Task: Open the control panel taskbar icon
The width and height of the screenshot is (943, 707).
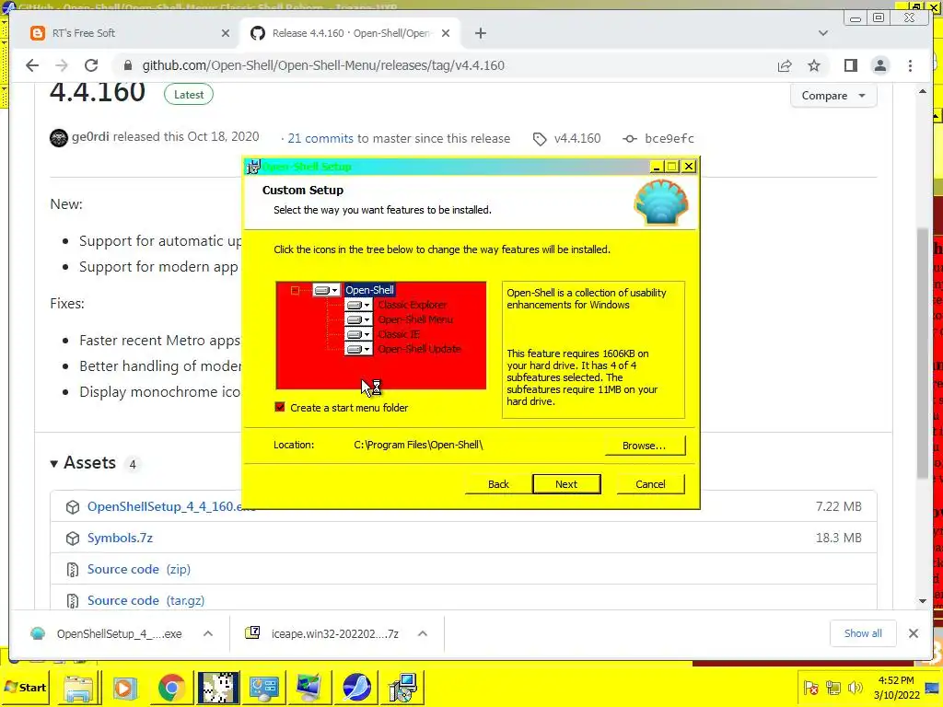Action: coord(264,689)
